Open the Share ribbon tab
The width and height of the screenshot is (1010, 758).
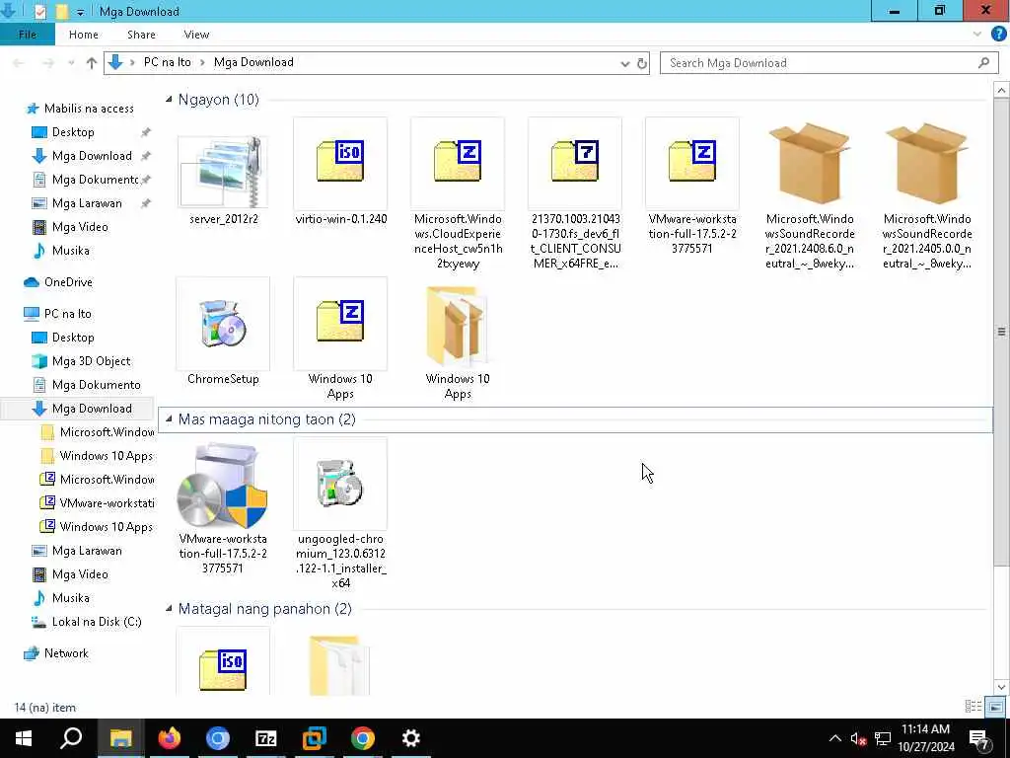point(141,35)
